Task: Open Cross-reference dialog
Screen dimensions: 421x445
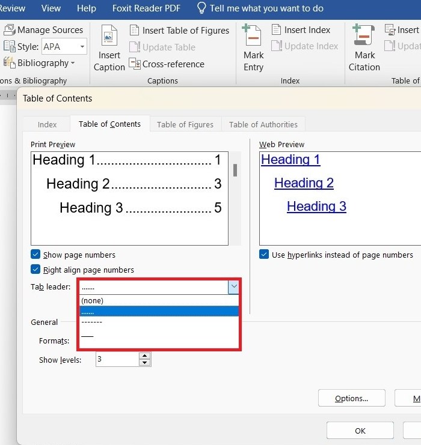Action: pyautogui.click(x=167, y=64)
